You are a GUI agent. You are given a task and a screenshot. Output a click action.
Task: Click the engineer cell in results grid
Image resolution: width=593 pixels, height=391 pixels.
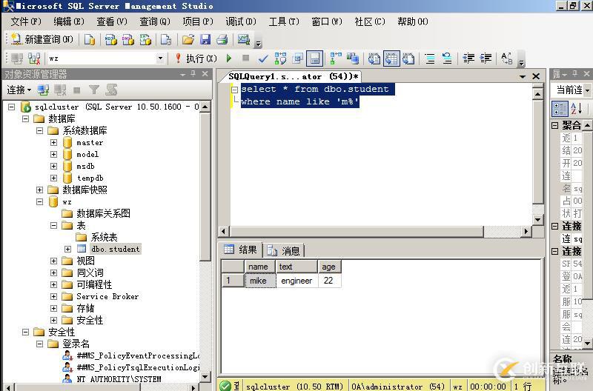click(x=297, y=281)
